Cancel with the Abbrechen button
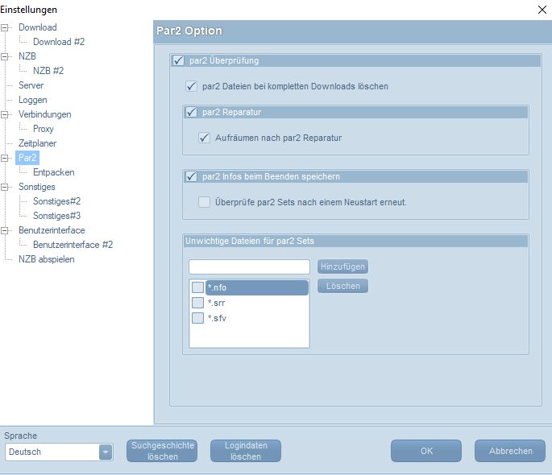This screenshot has height=475, width=552. [510, 451]
